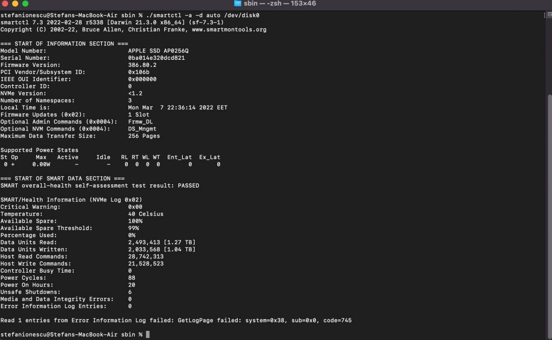Click the serial number value 0ba014e320dcd821
Image resolution: width=552 pixels, height=340 pixels.
156,58
